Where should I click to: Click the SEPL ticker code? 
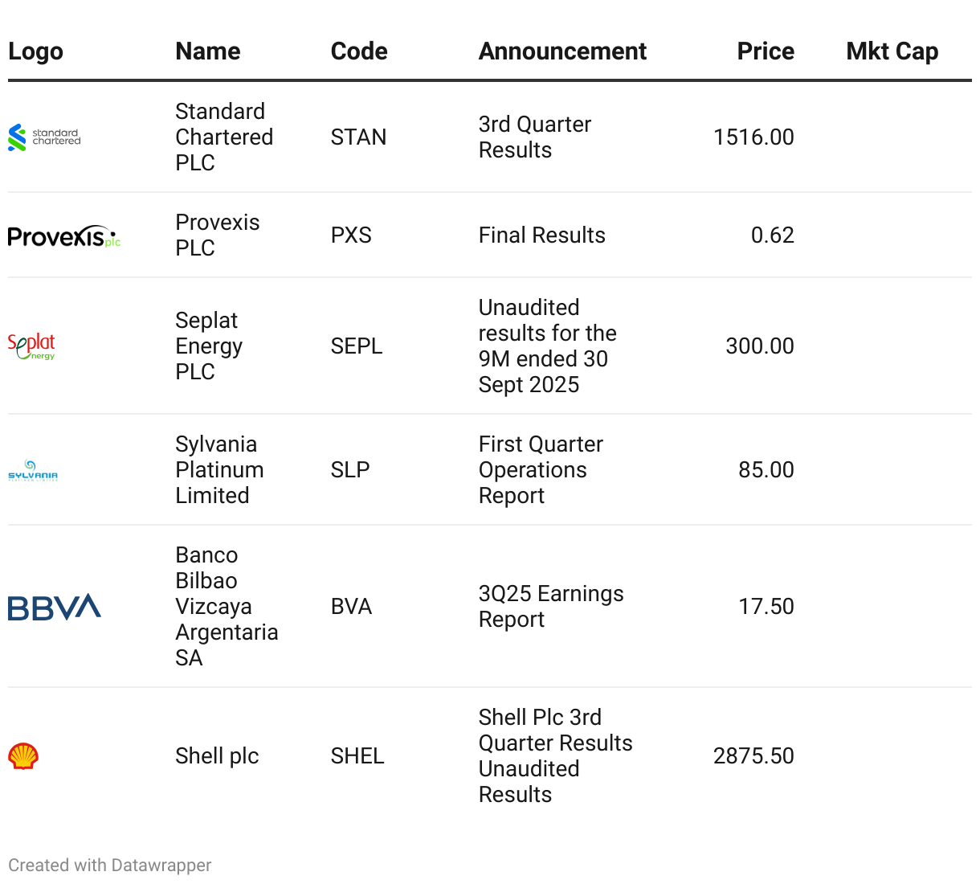coord(357,346)
